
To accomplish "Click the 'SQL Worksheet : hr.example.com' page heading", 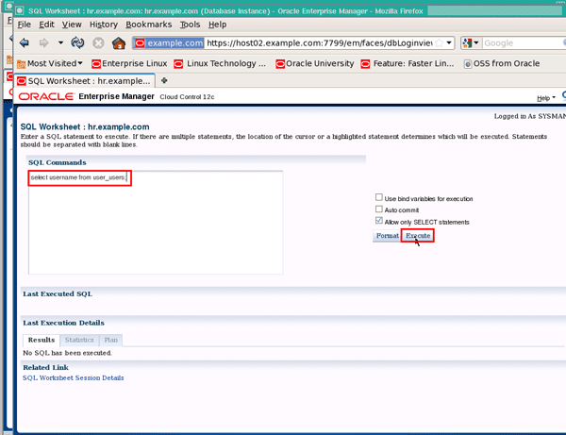I will coord(85,127).
